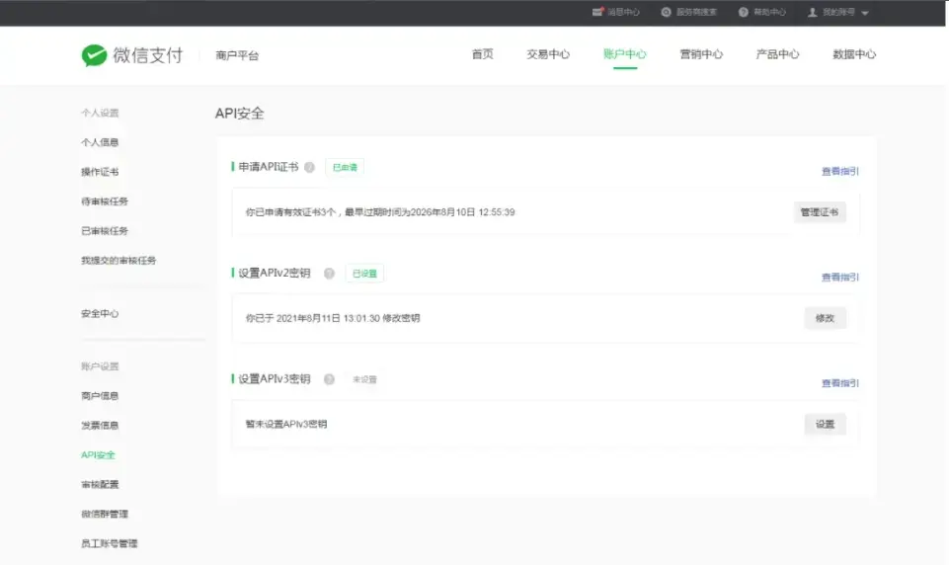Select 操作证书 in the left sidebar
The image size is (949, 565).
coord(100,172)
